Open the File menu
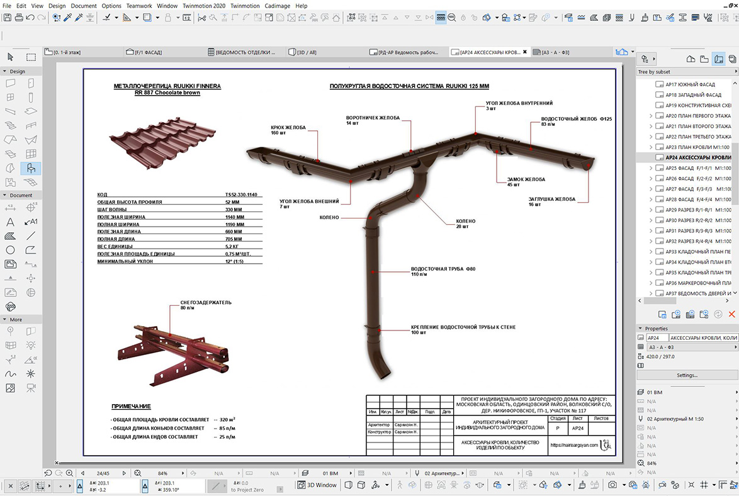Screen dimensions: 739x496 point(6,6)
